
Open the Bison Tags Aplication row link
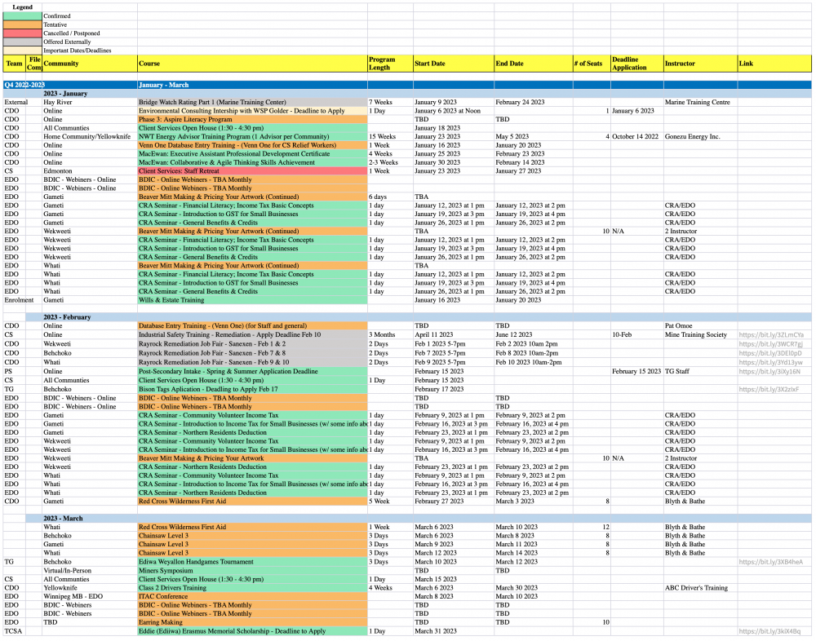pos(769,389)
